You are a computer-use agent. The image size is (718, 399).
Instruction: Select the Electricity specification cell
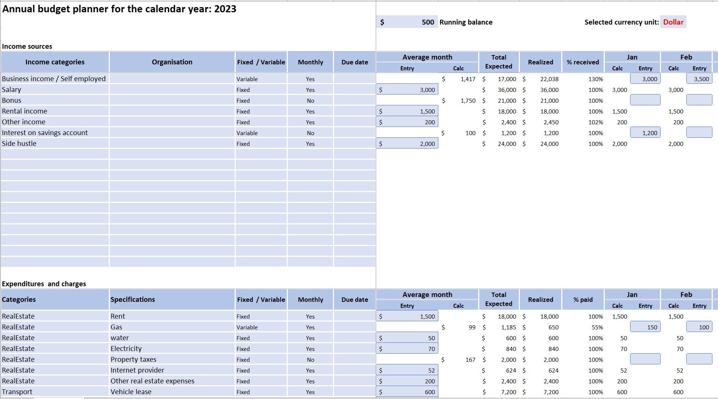tap(172, 348)
